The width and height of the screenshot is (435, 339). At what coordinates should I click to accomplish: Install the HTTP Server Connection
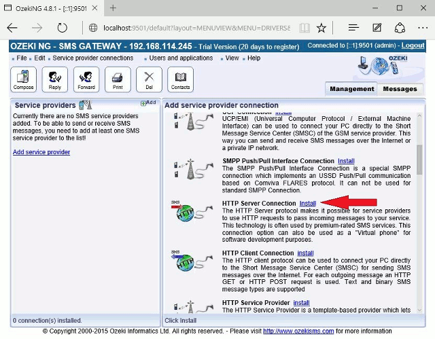307,203
